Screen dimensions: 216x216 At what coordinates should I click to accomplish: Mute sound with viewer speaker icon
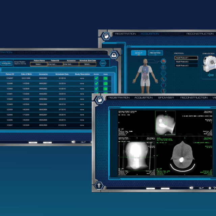[191, 188]
